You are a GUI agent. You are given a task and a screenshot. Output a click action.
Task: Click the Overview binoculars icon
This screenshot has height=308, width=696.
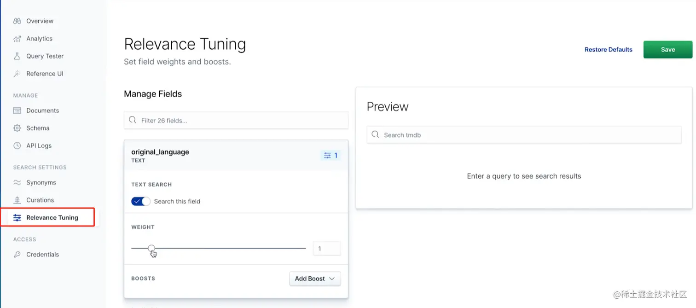(x=17, y=21)
